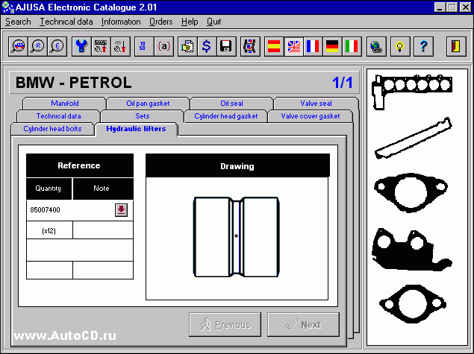
Task: Click the search by engine (E) icon
Action: coord(57,46)
